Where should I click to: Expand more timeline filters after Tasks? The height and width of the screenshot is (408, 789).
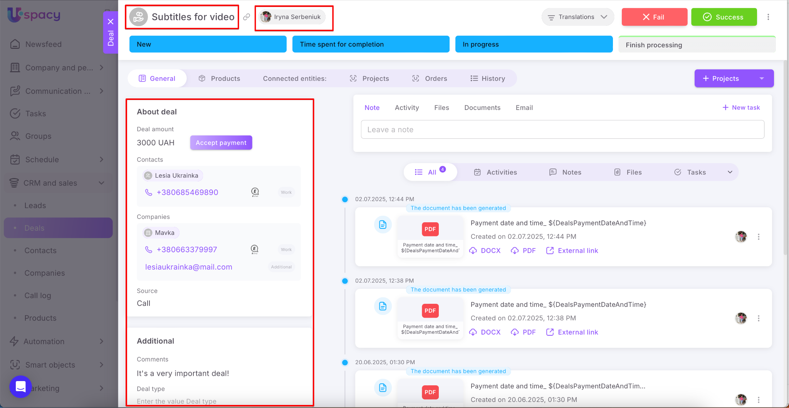point(730,172)
